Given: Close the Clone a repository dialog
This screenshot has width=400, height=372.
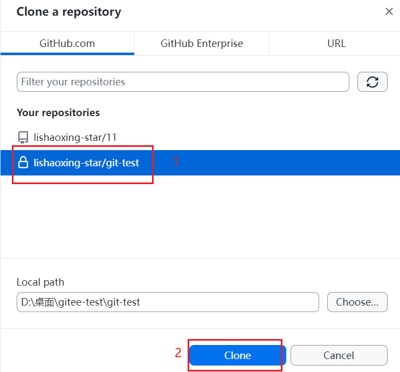Looking at the screenshot, I should [x=389, y=11].
